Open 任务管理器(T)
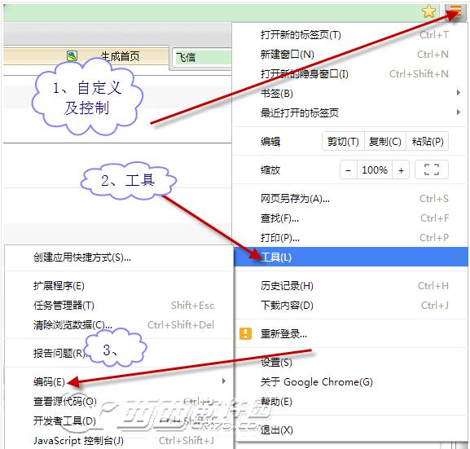470x449 pixels. (119, 306)
